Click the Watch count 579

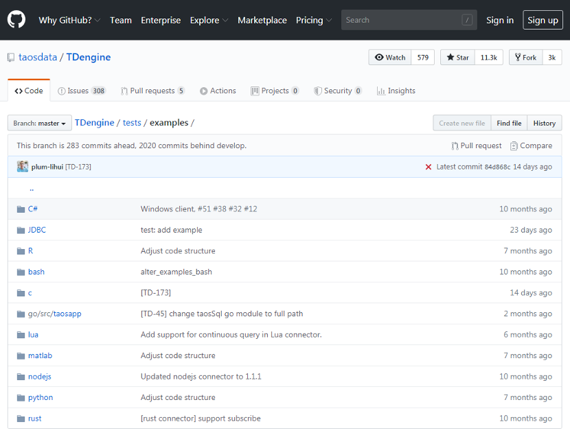[x=423, y=58]
